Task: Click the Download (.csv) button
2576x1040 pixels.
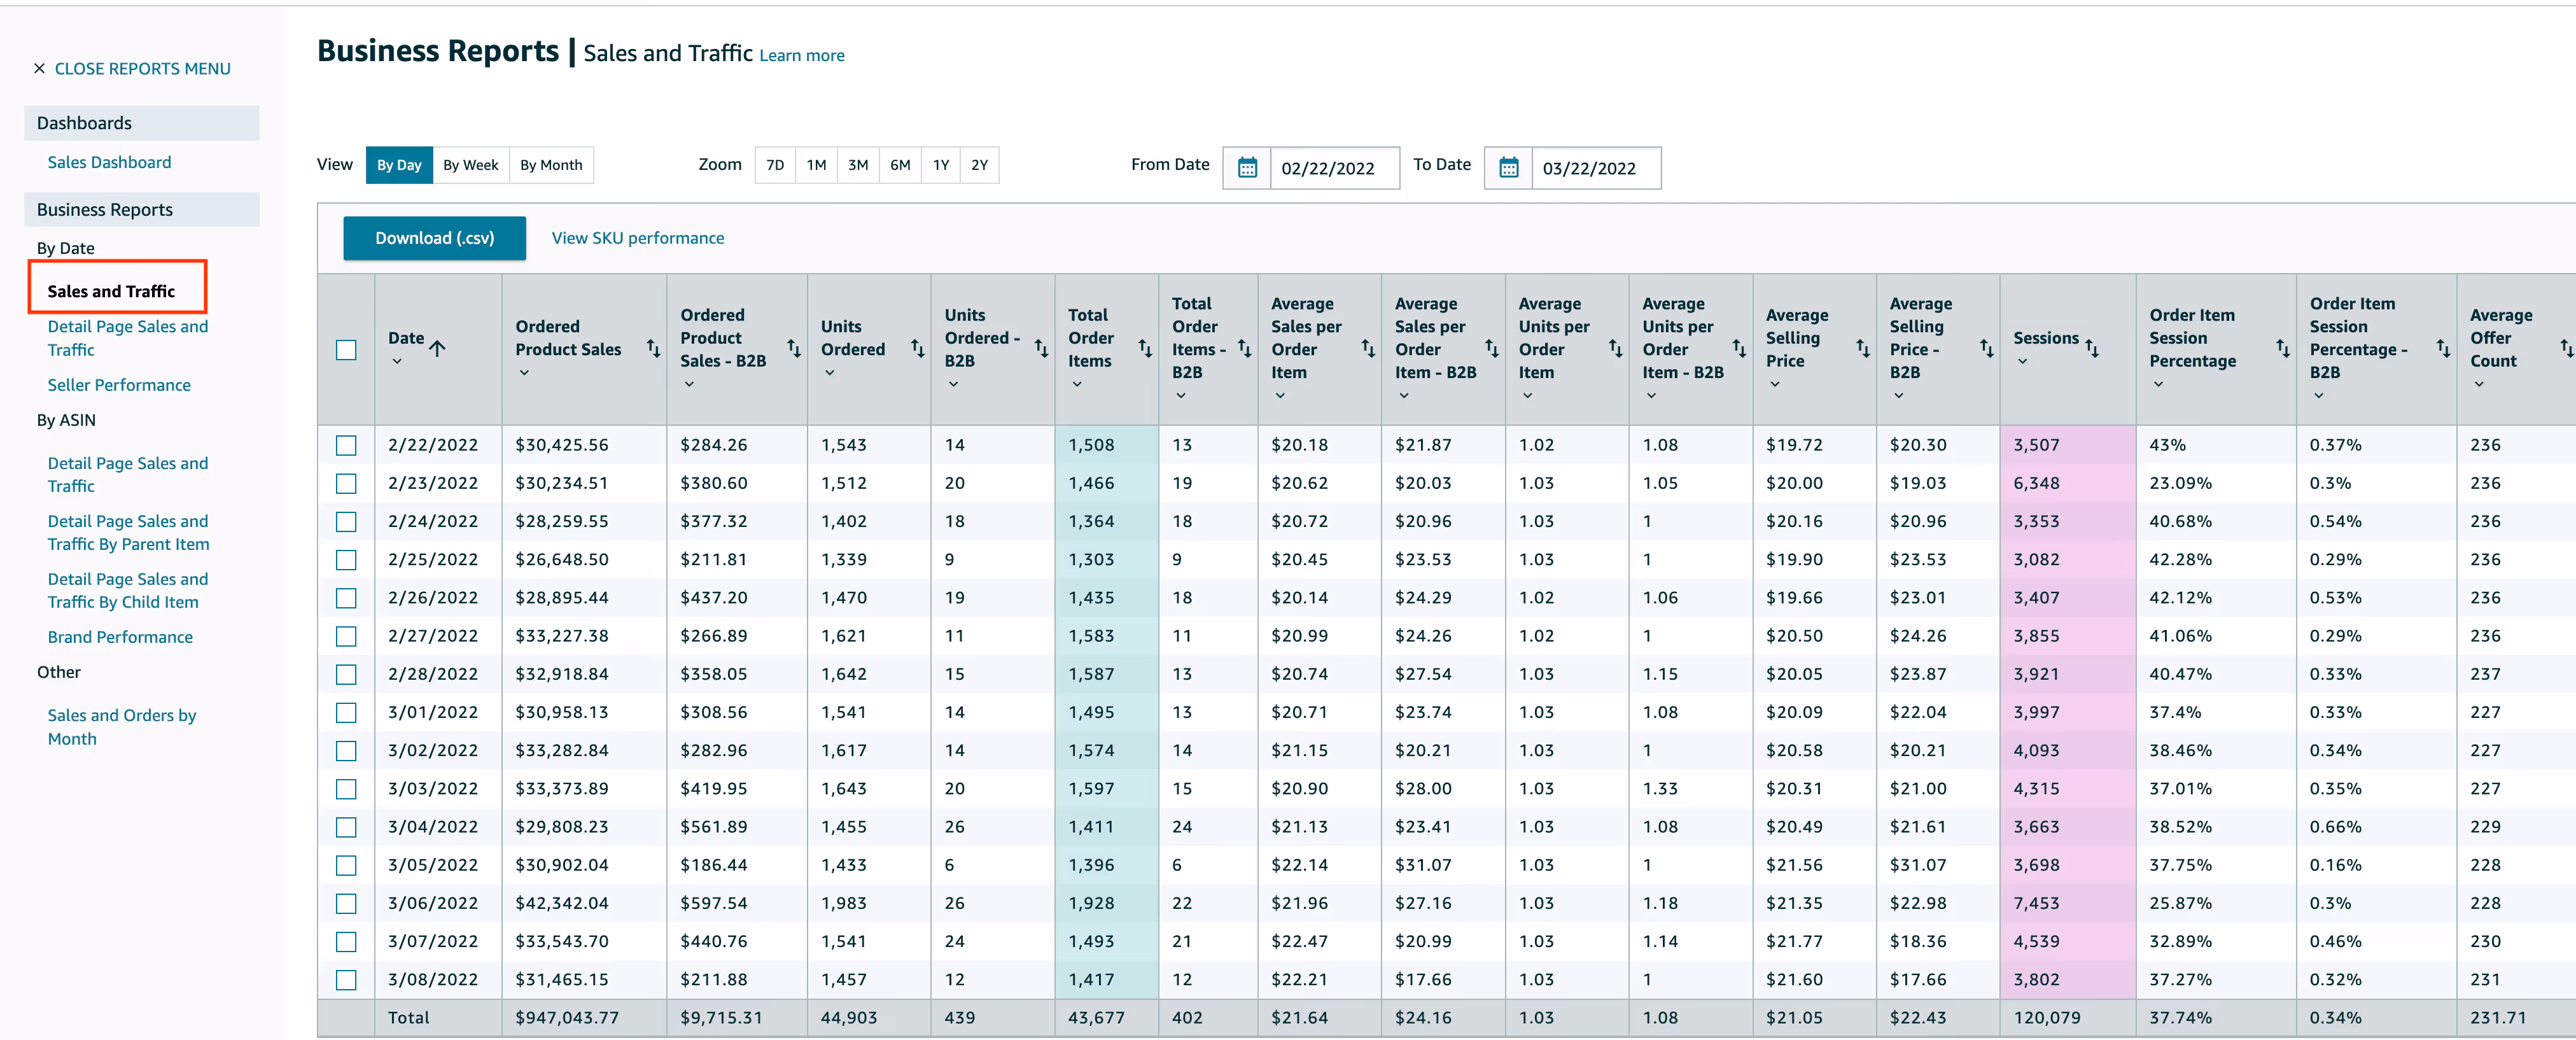Action: tap(434, 238)
